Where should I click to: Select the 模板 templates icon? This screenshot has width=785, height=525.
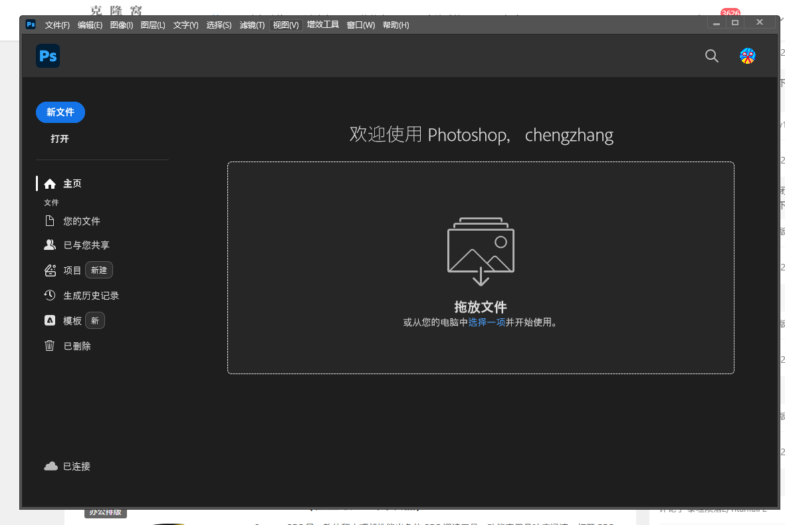(x=49, y=320)
